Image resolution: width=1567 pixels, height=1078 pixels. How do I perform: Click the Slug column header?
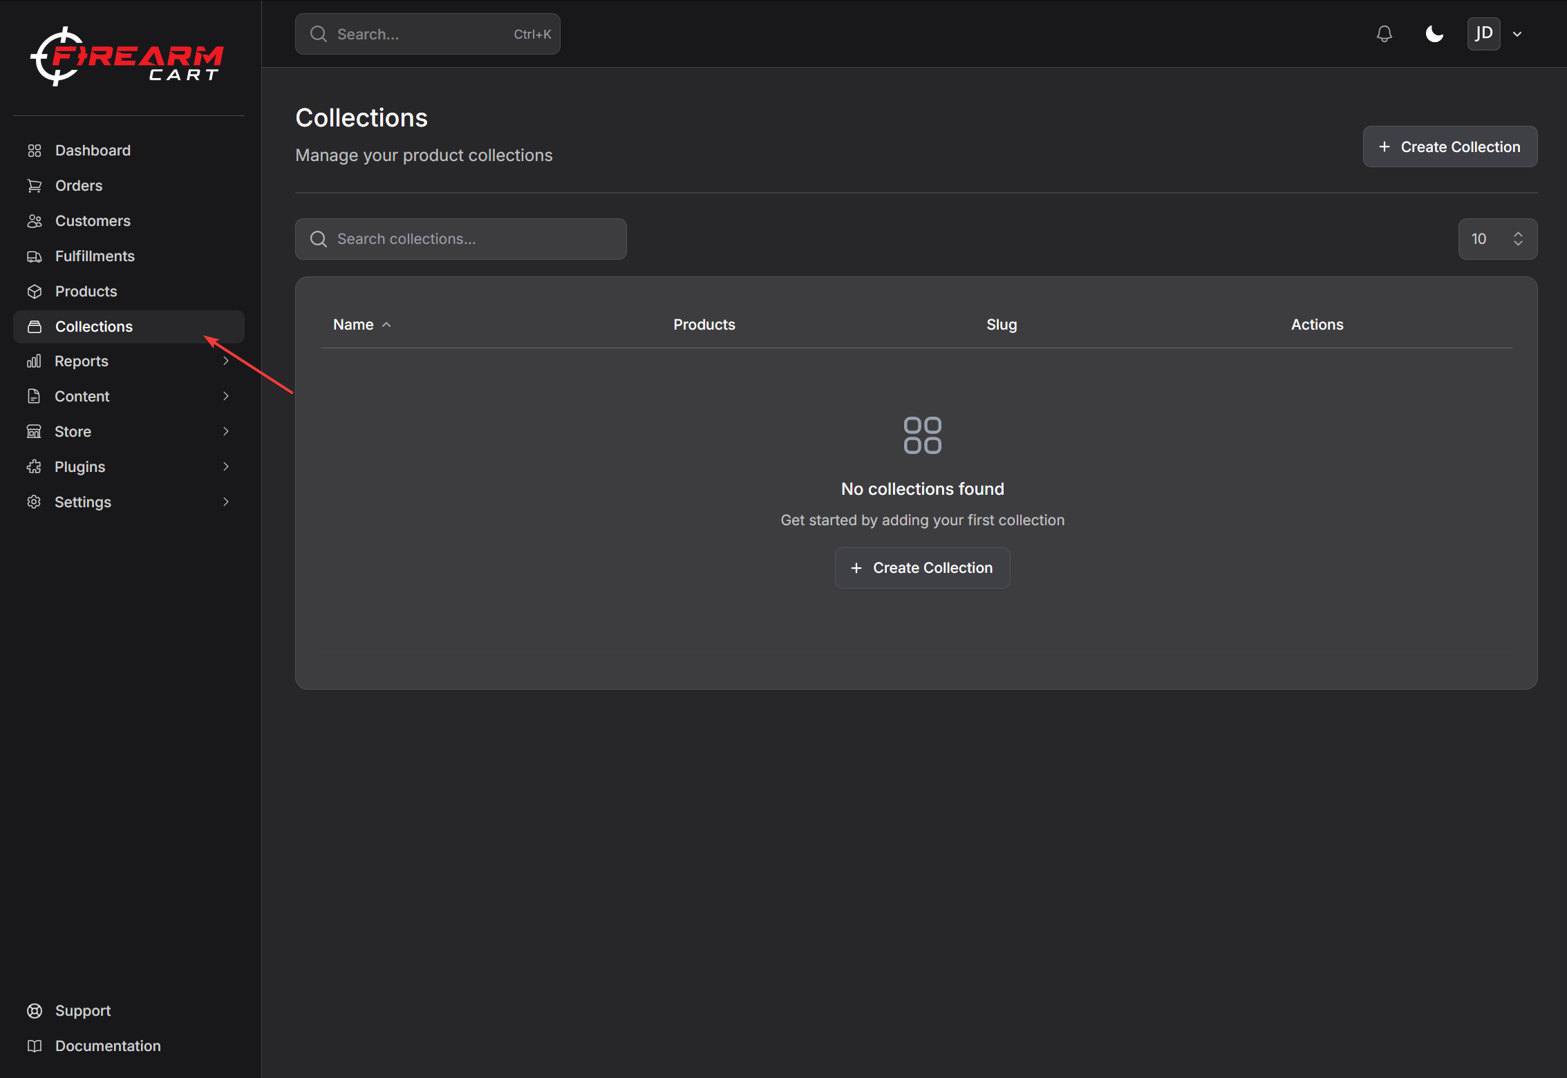coord(1001,325)
